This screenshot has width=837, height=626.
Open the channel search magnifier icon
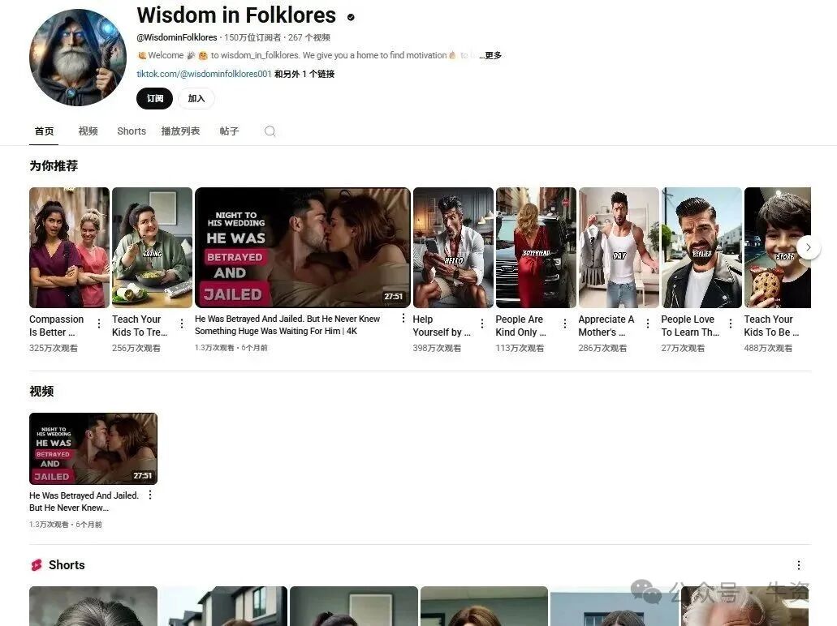[270, 131]
